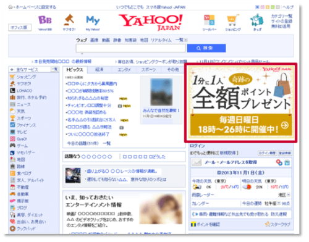Open the きっず icon
The width and height of the screenshot is (309, 242).
click(257, 20)
